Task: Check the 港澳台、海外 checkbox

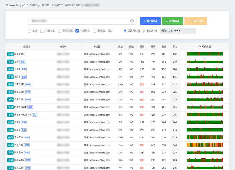Action: [95, 31]
